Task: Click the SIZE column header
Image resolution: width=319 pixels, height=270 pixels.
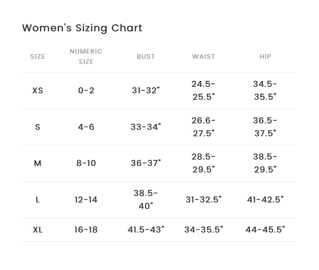Action: [x=37, y=57]
